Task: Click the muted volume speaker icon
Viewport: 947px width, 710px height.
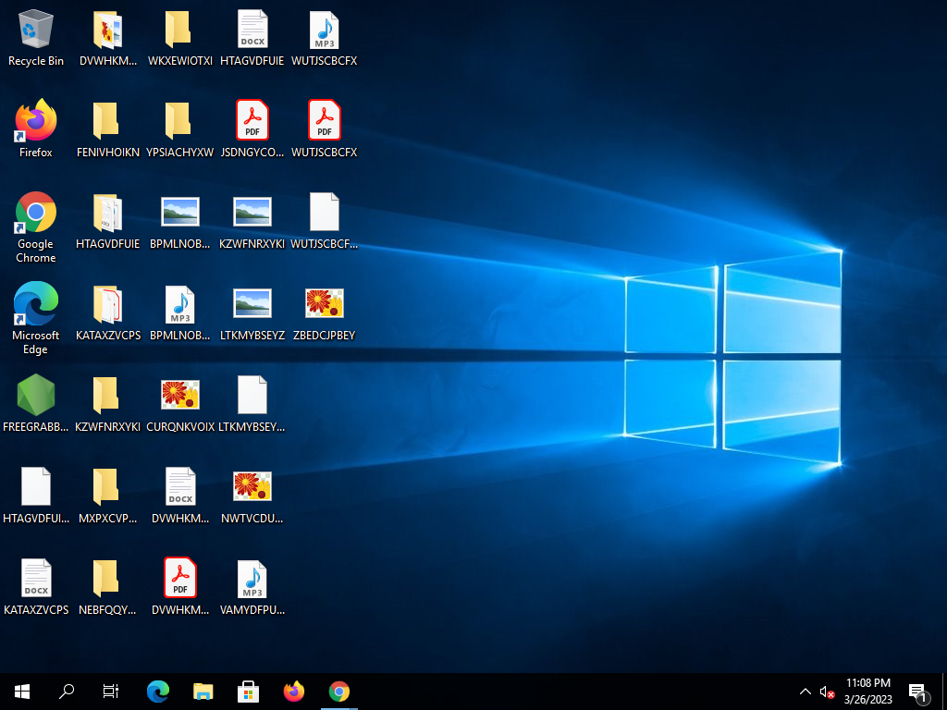Action: click(827, 692)
